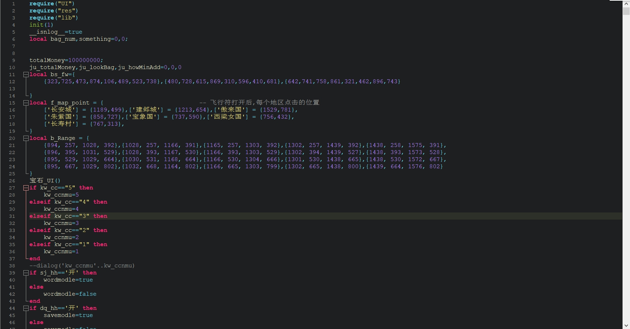Viewport: 630px width, 329px height.
Task: Click the 飞行符打开后 comment
Action: [259, 103]
